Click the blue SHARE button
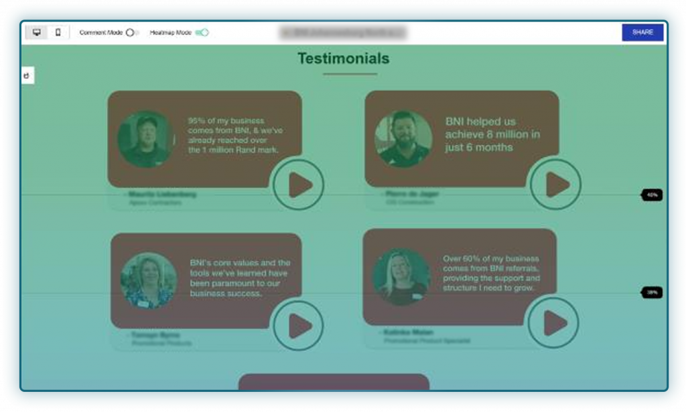The width and height of the screenshot is (686, 412). (642, 32)
